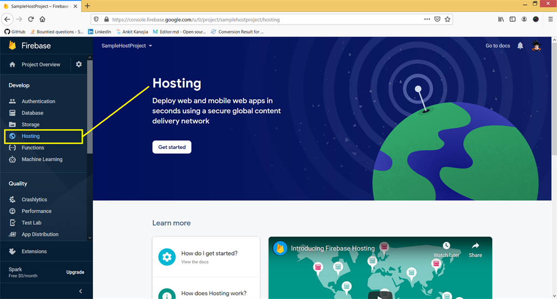Image resolution: width=557 pixels, height=299 pixels.
Task: Go back with browser back arrow
Action: point(8,19)
